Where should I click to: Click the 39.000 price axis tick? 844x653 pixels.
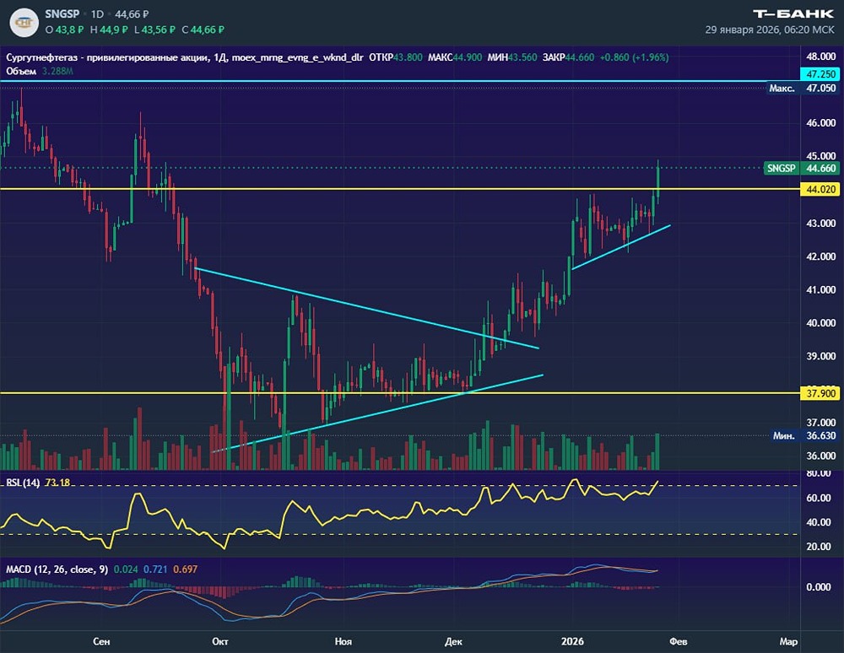point(821,356)
